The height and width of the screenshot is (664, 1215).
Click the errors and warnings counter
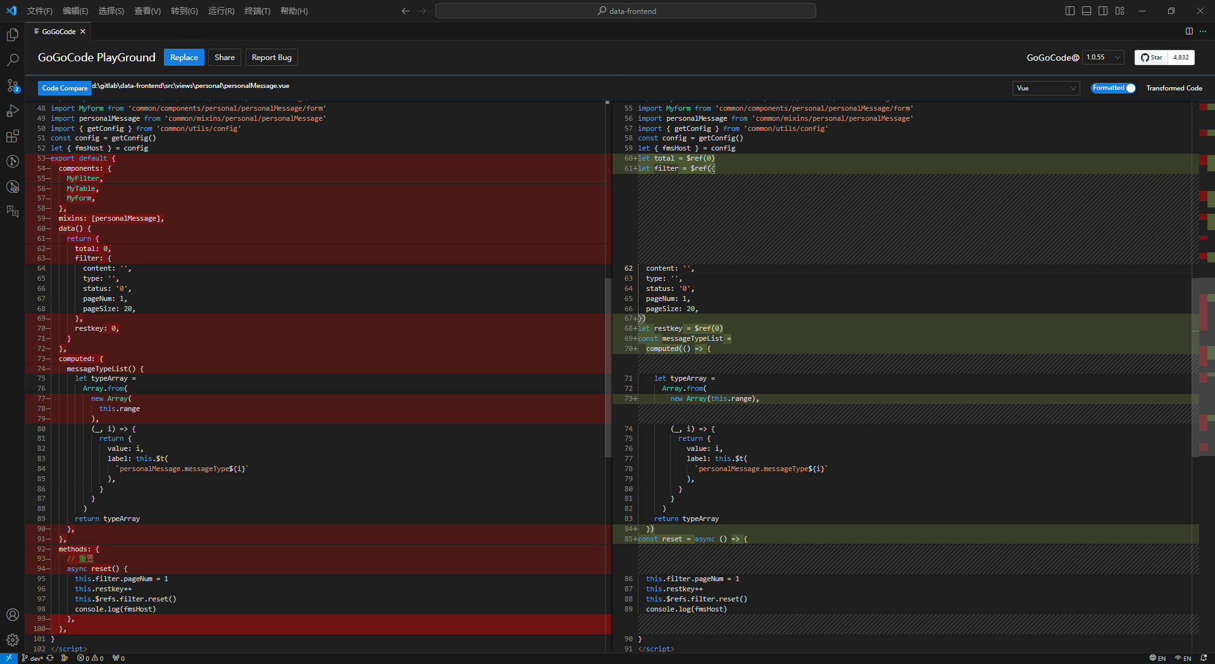point(90,658)
